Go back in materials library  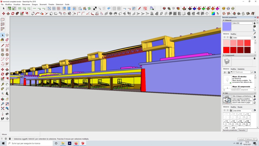coord(225,38)
